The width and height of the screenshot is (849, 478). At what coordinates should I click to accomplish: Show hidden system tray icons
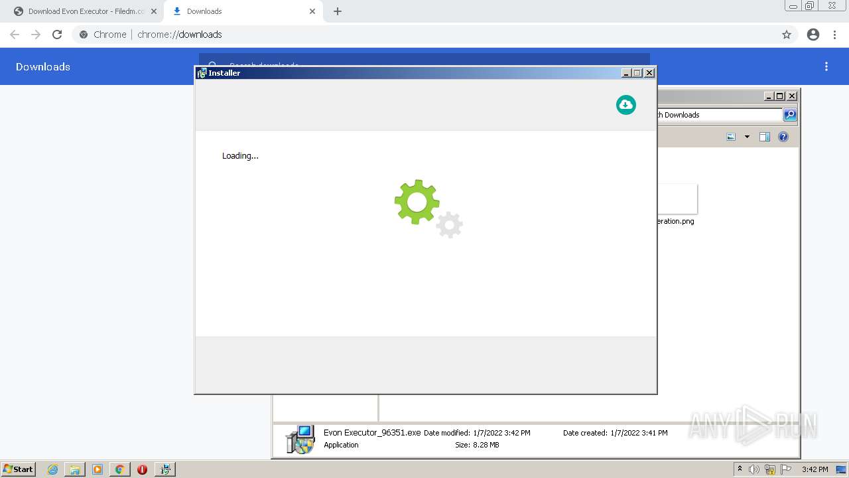(x=740, y=469)
